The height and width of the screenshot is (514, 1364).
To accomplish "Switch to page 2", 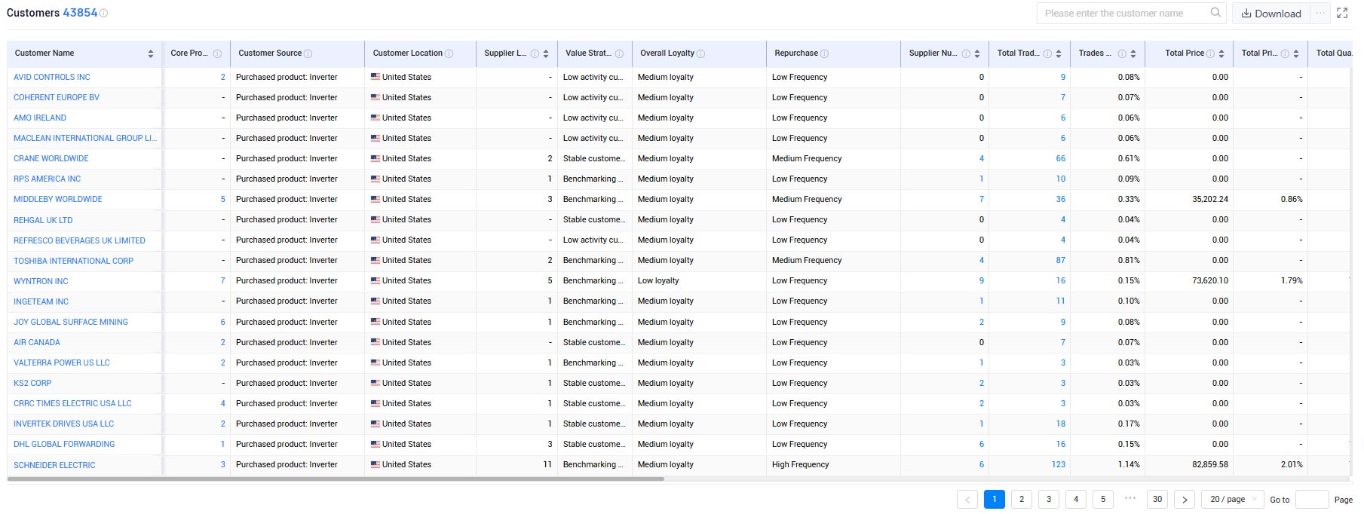I will click(x=1022, y=500).
